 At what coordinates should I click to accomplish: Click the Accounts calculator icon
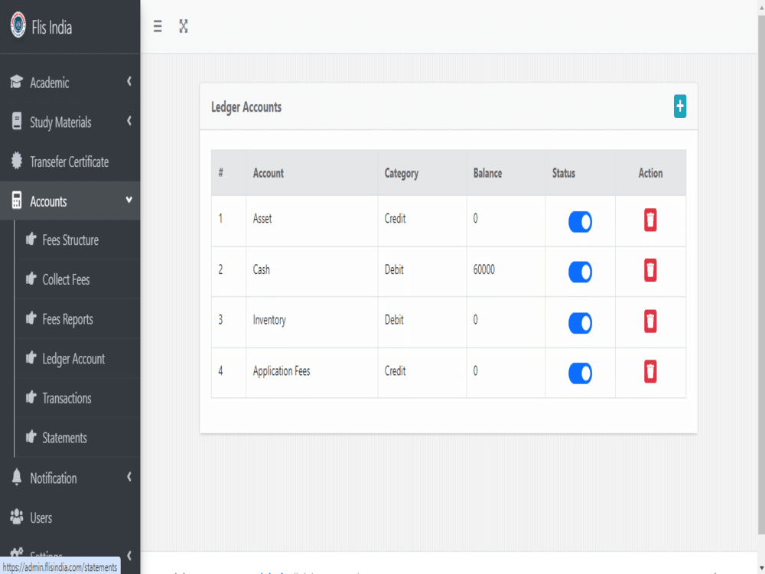pos(17,200)
